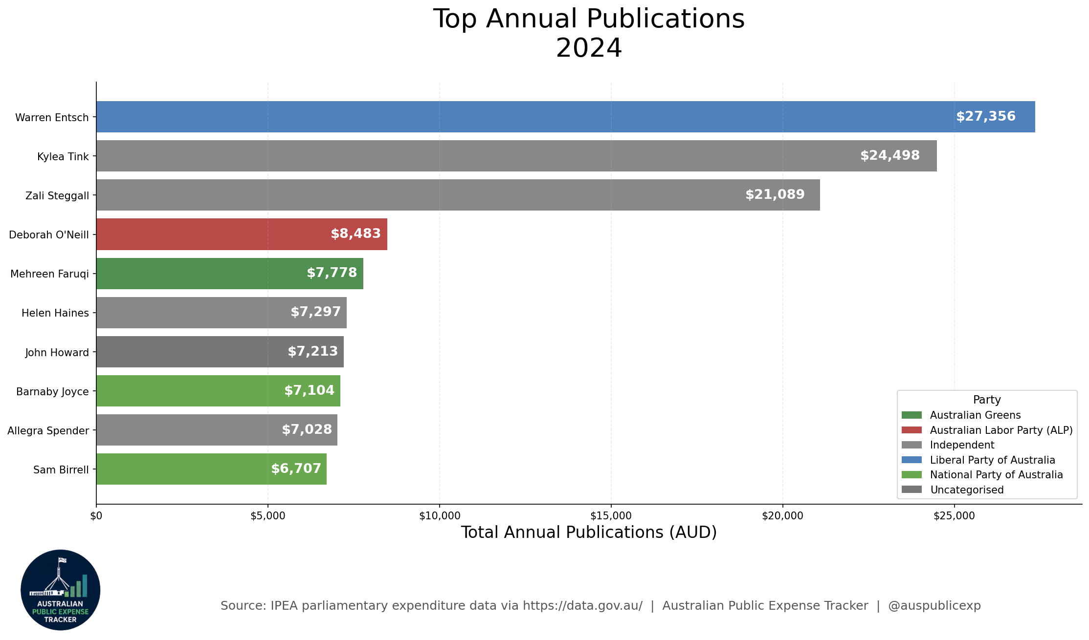Click the "Uncategorised" legend label text
This screenshot has height=640, width=1089.
[967, 490]
